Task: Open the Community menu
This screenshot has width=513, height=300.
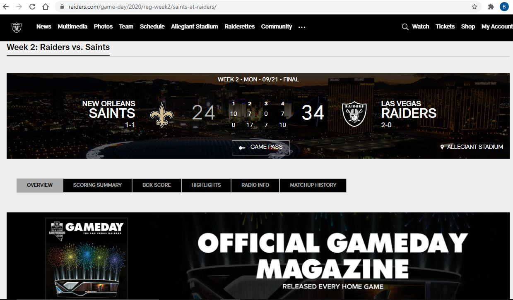Action: point(277,26)
